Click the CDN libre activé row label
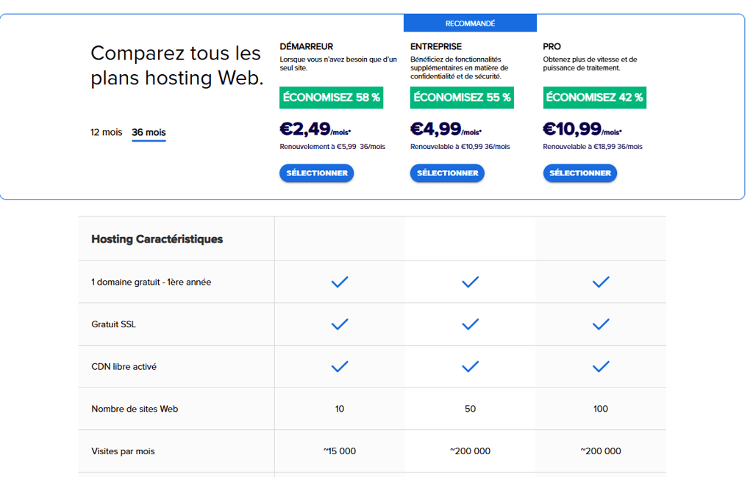The height and width of the screenshot is (477, 753). point(124,366)
